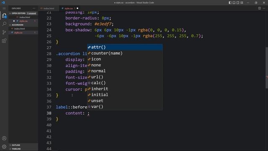Click unsaved dot on style.css tab
Viewport: 268px width, 151px height.
pyautogui.click(x=77, y=8)
